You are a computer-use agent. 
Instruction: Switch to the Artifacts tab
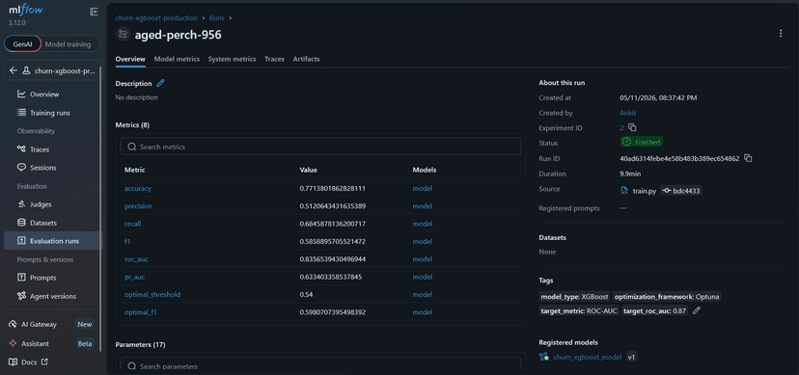[306, 59]
